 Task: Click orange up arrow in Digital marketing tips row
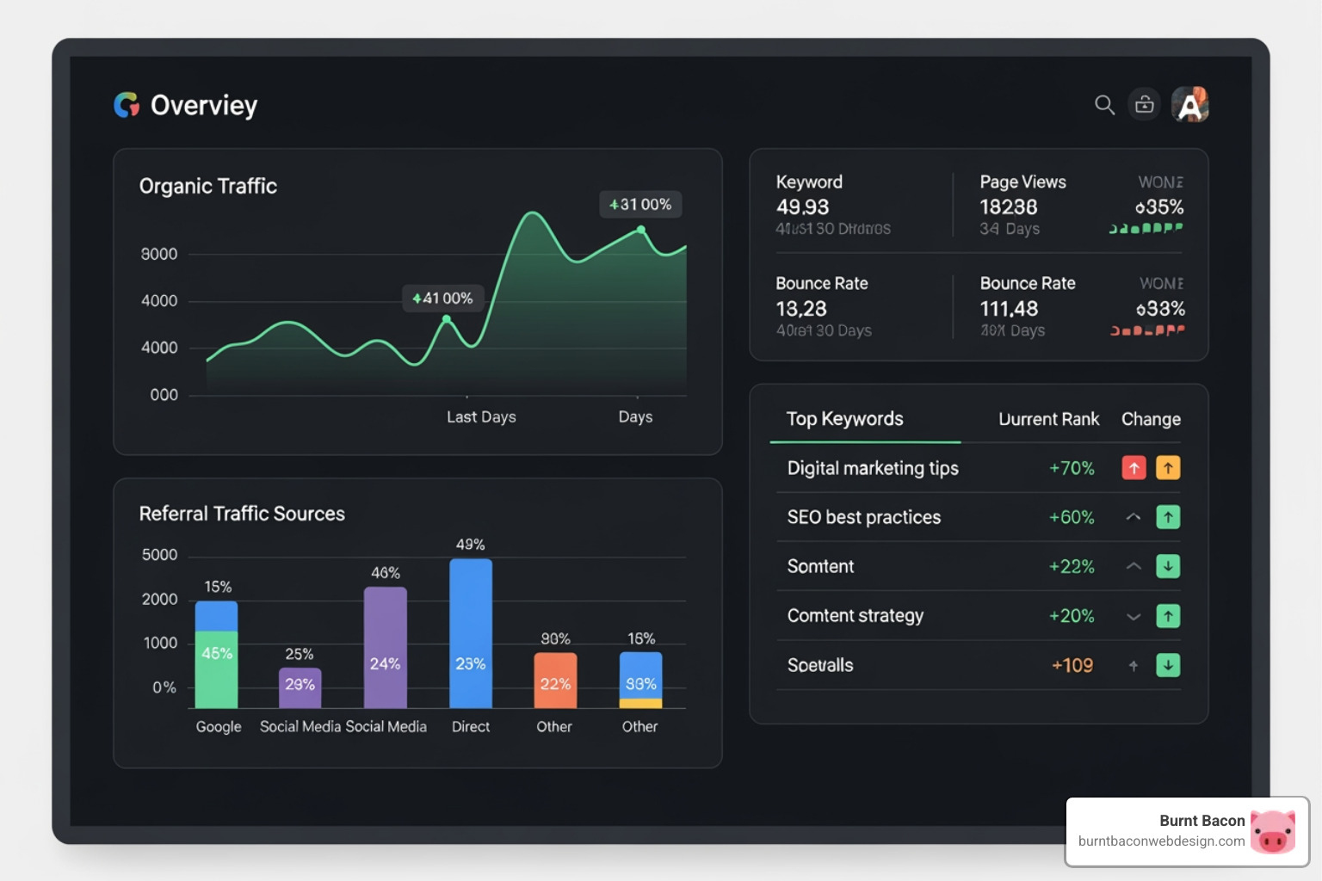1168,468
